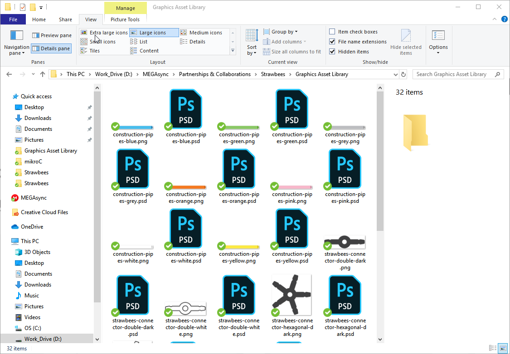
Task: Switch to the Share ribbon tab
Action: [65, 19]
